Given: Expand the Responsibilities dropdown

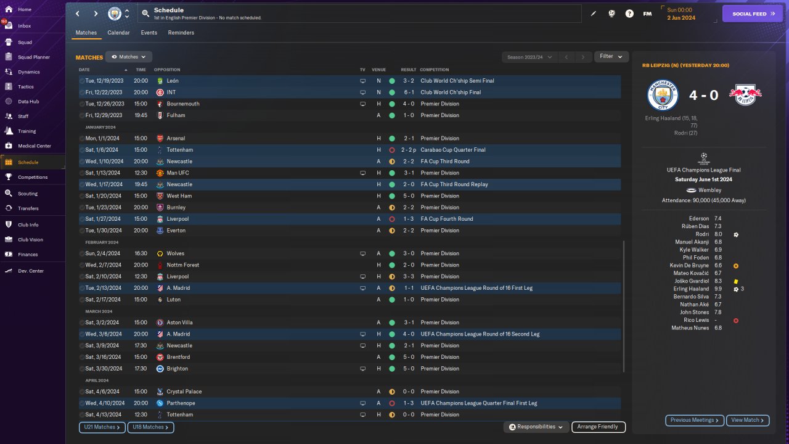Looking at the screenshot, I should click(x=536, y=427).
